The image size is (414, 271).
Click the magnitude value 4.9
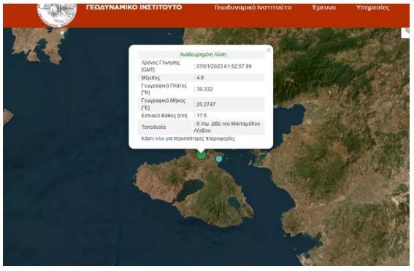click(200, 78)
